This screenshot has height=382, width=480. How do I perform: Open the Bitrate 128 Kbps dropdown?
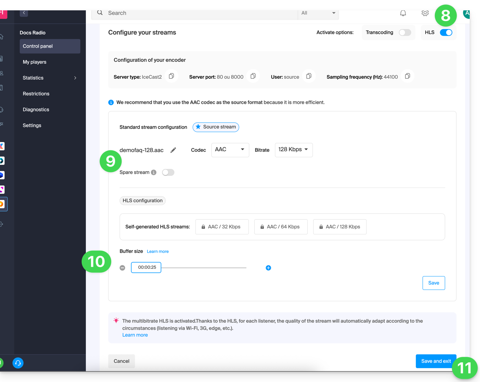click(x=294, y=150)
